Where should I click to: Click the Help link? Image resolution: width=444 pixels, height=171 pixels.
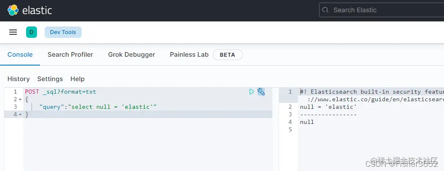(x=77, y=79)
